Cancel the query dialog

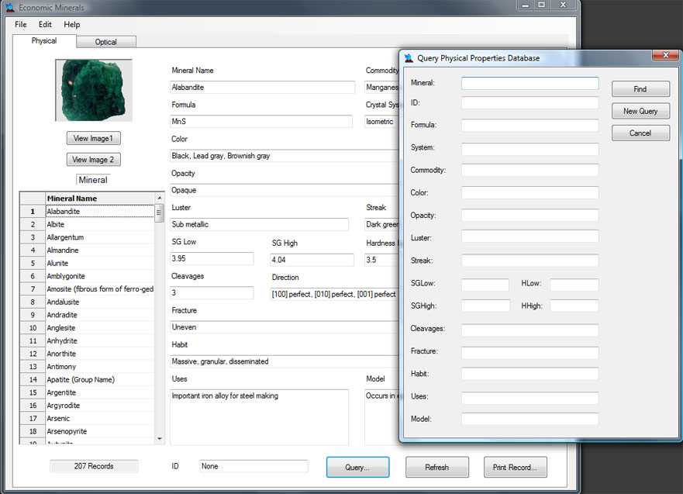point(640,133)
